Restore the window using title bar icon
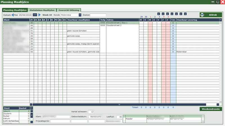This screenshot has width=225, height=126. point(218,2)
